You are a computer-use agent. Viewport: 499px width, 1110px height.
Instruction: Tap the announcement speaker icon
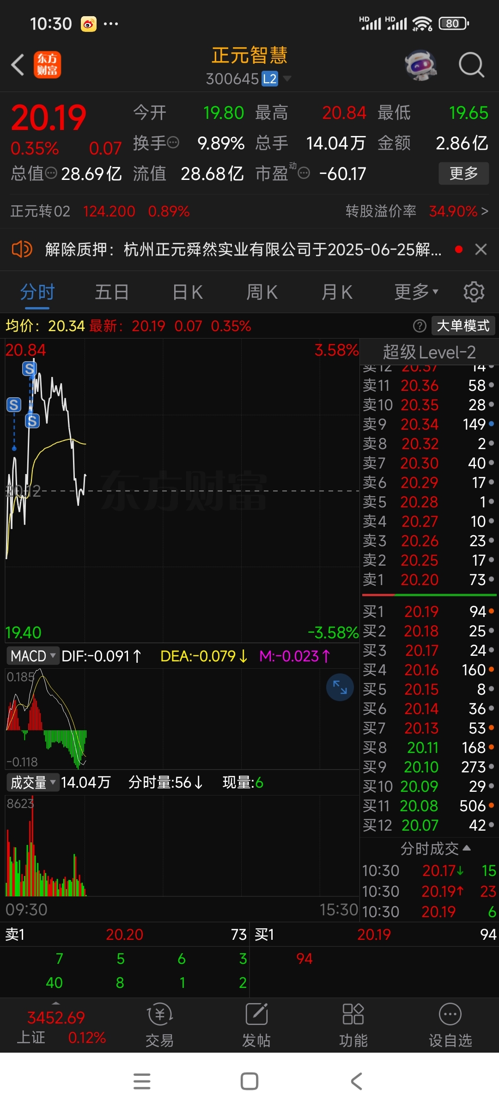click(22, 249)
